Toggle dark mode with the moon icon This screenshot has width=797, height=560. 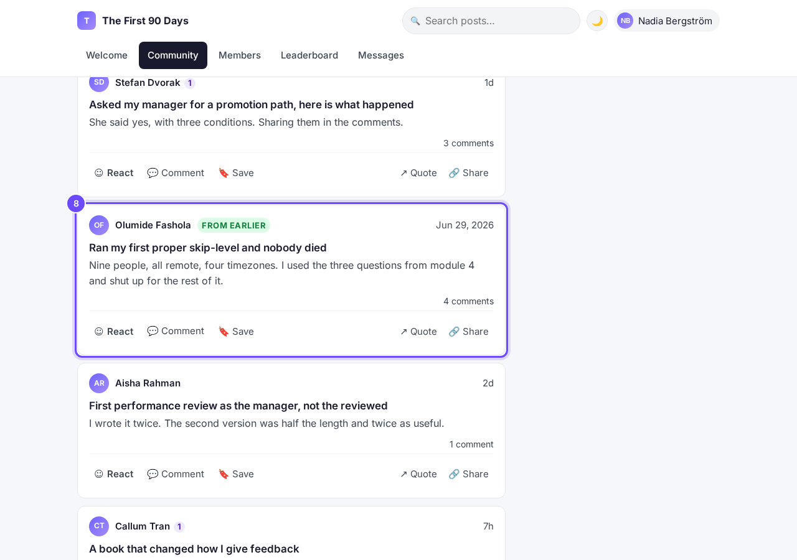pyautogui.click(x=597, y=21)
